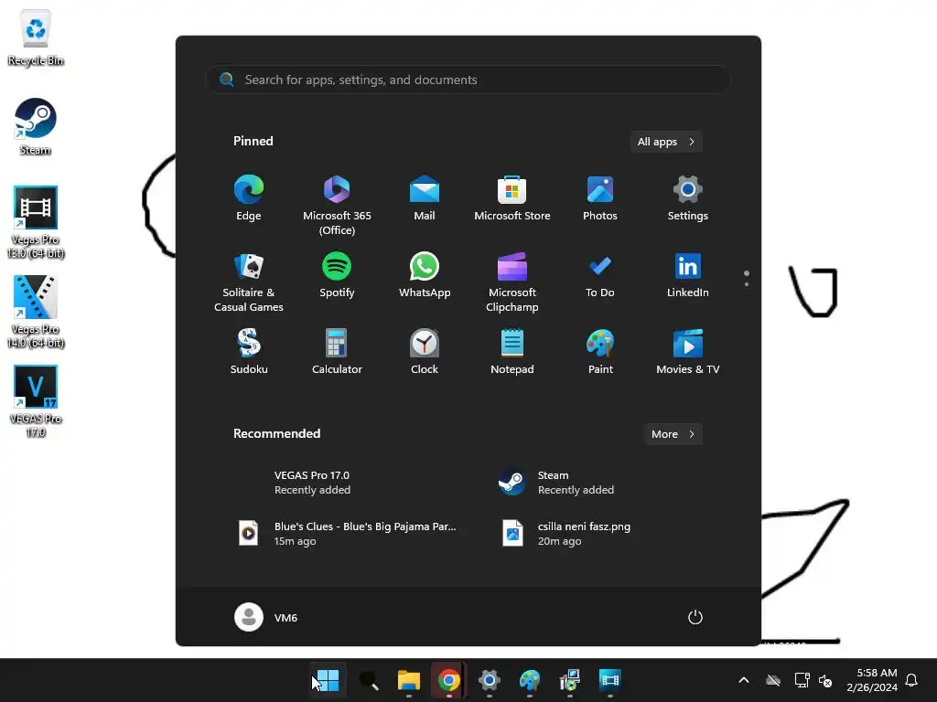Open taskbar Search
This screenshot has width=937, height=702.
[368, 680]
